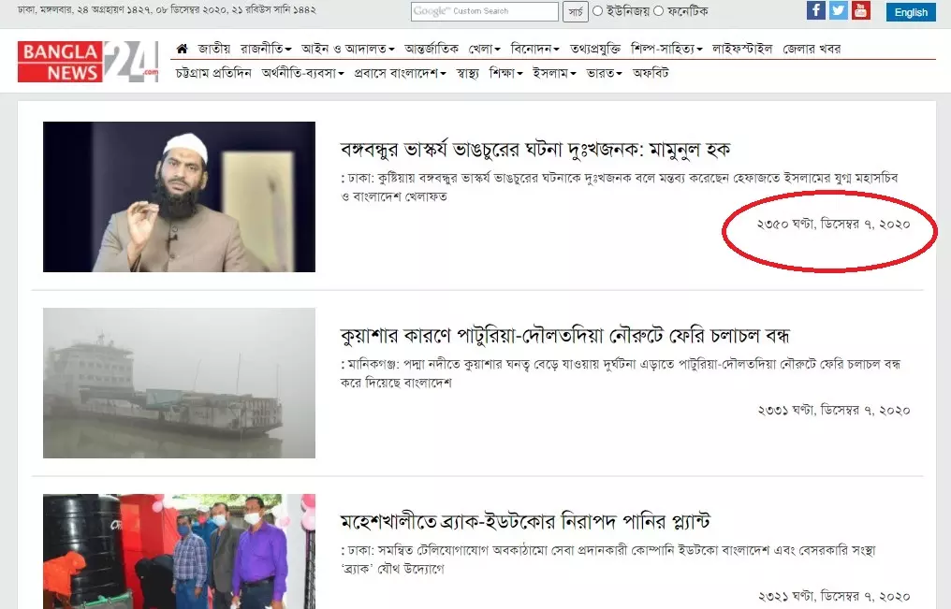Open the লাইফস্টাইল section
Screen dimensions: 951x609
(741, 49)
